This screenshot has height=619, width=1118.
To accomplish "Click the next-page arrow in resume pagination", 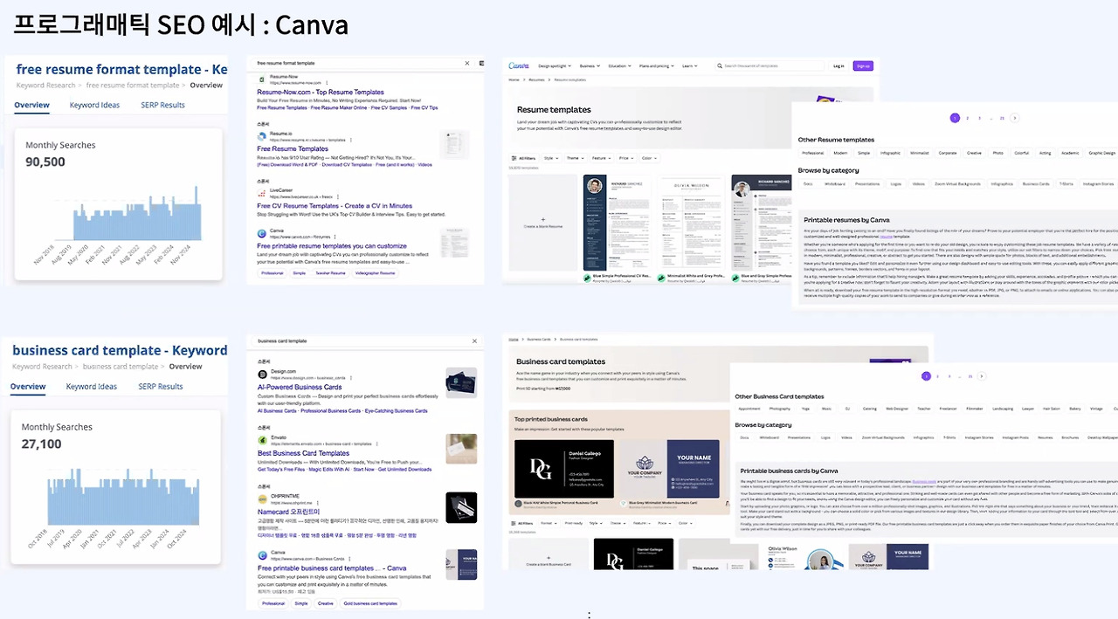I will 1014,118.
